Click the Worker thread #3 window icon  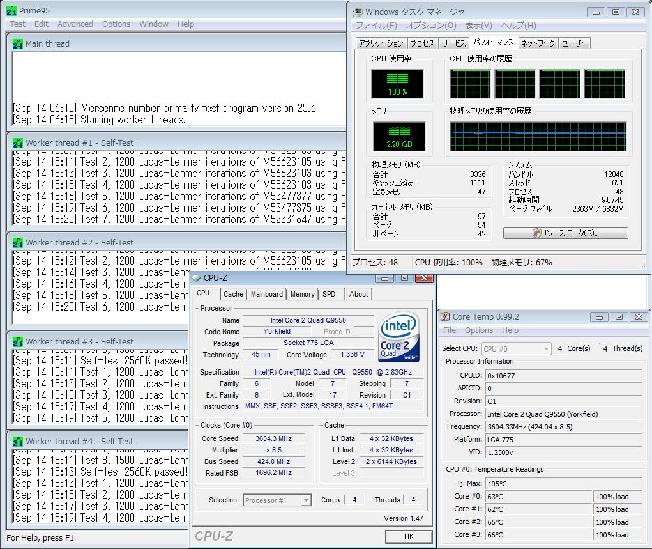pos(18,341)
